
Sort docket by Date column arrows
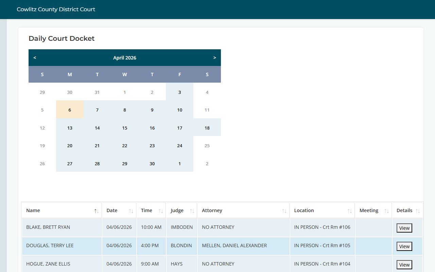[x=131, y=211]
